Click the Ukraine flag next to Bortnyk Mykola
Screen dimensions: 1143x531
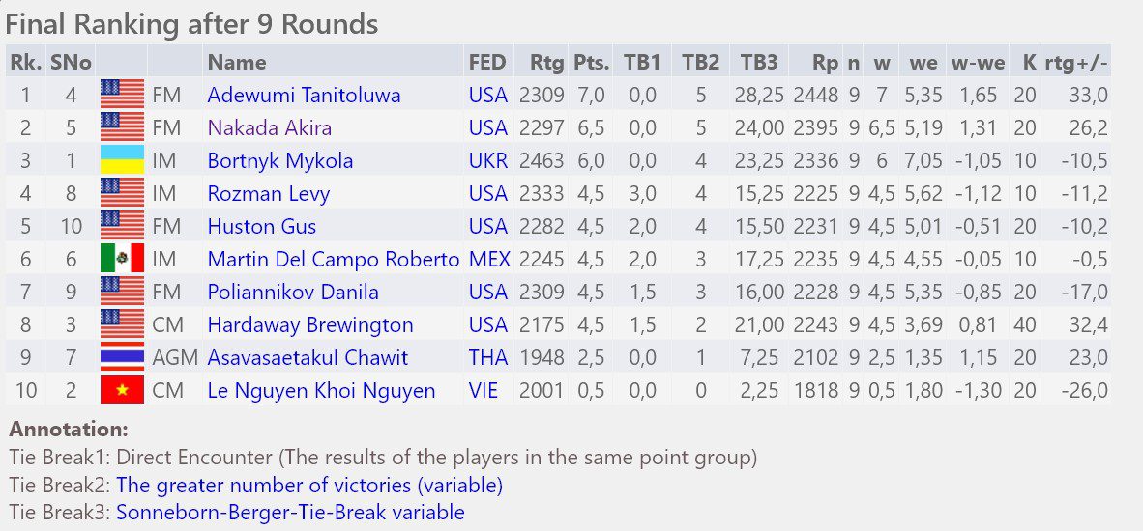122,161
